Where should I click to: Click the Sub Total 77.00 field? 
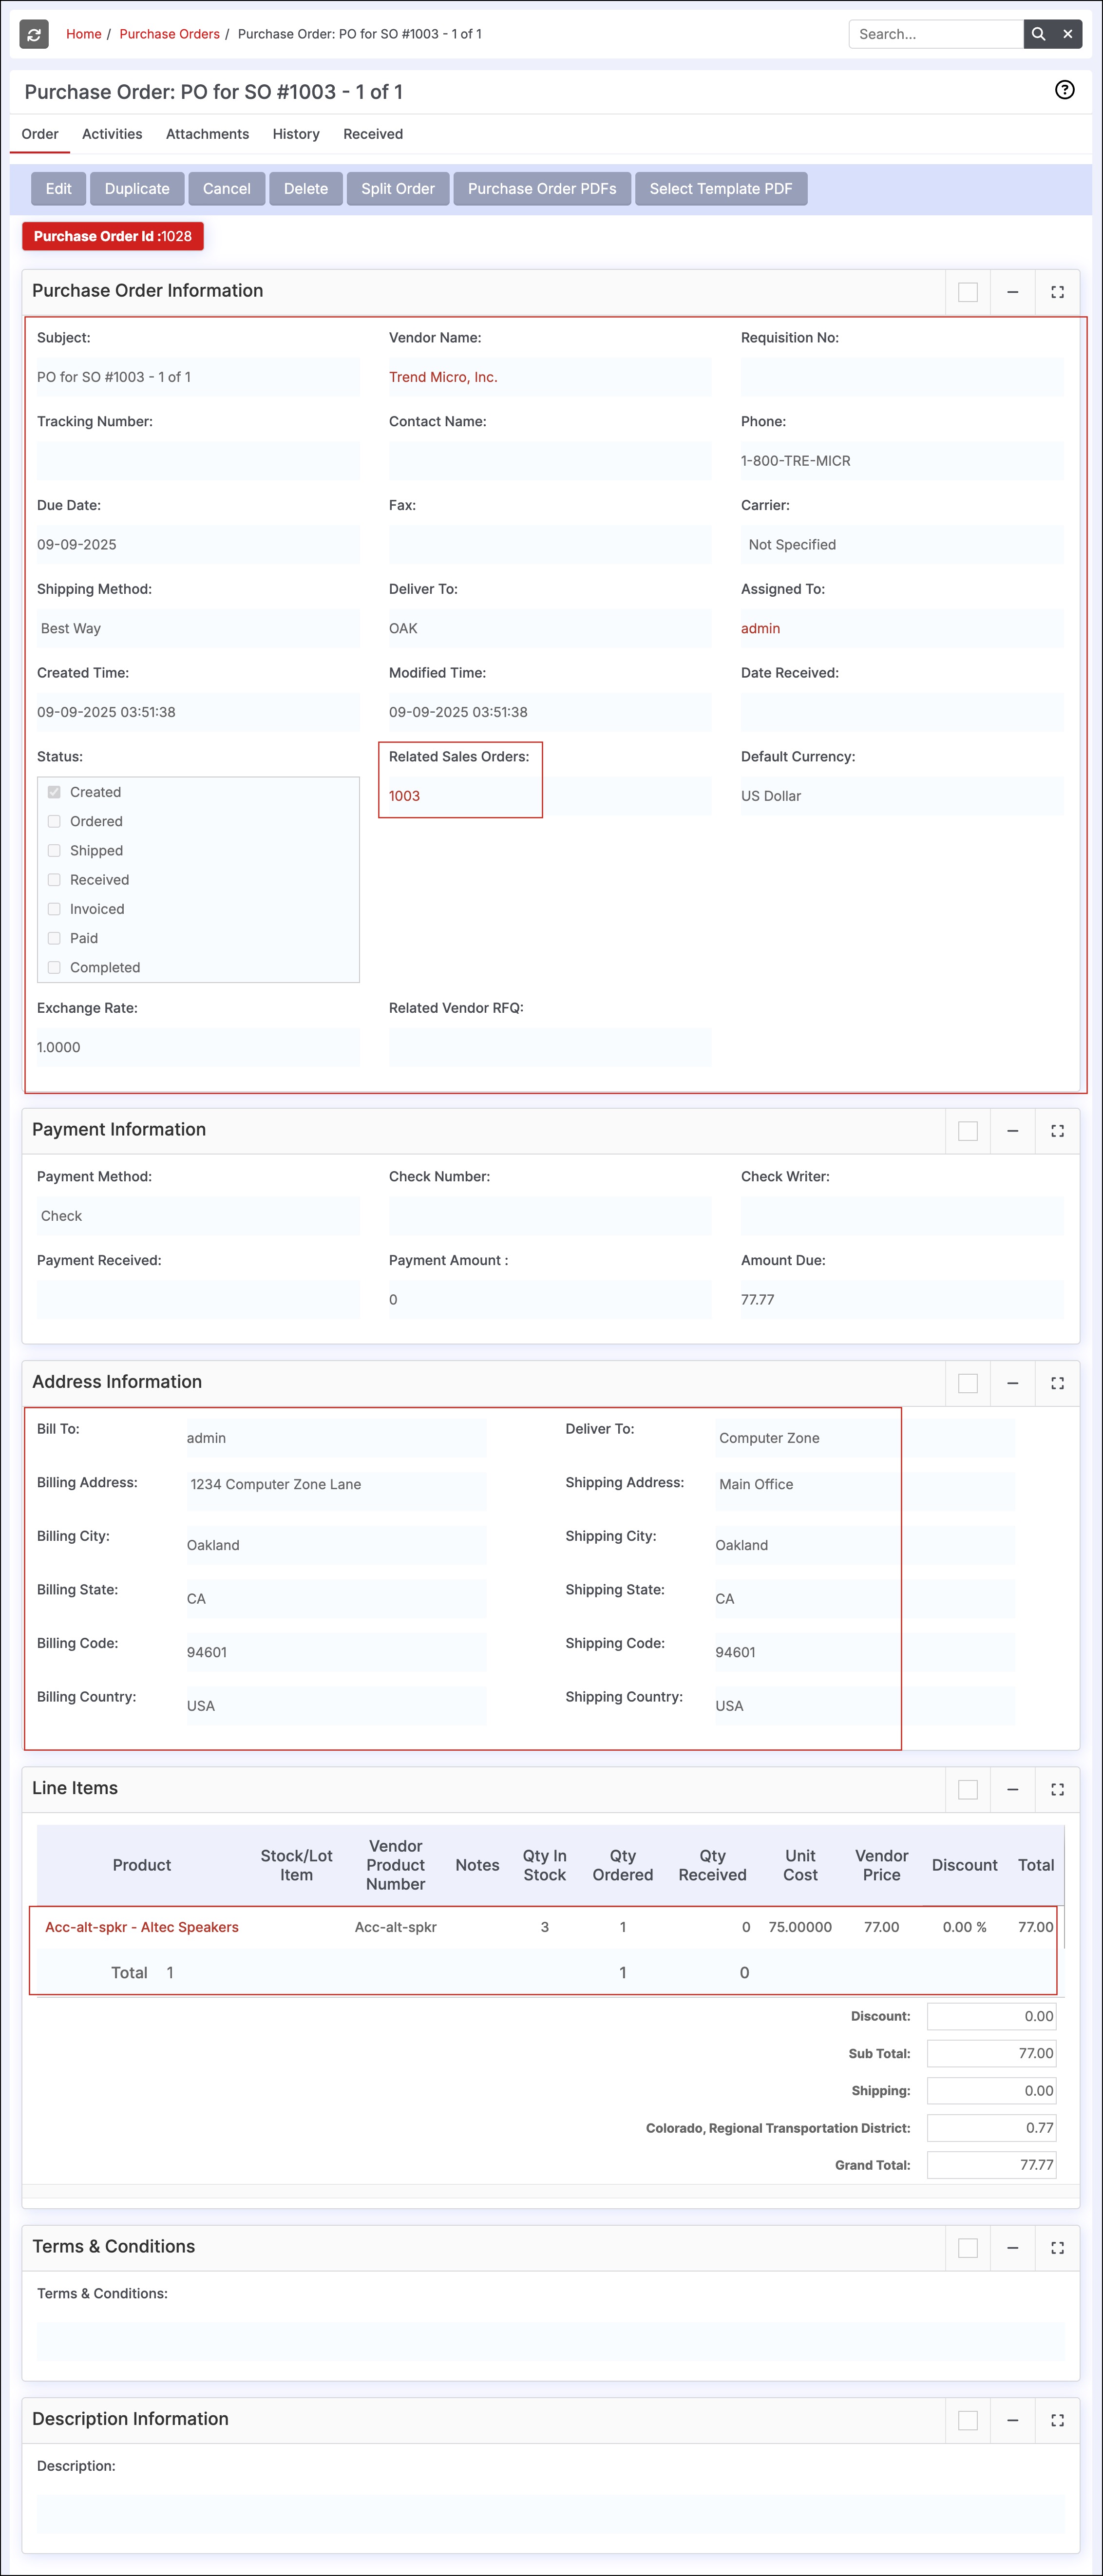(991, 2053)
